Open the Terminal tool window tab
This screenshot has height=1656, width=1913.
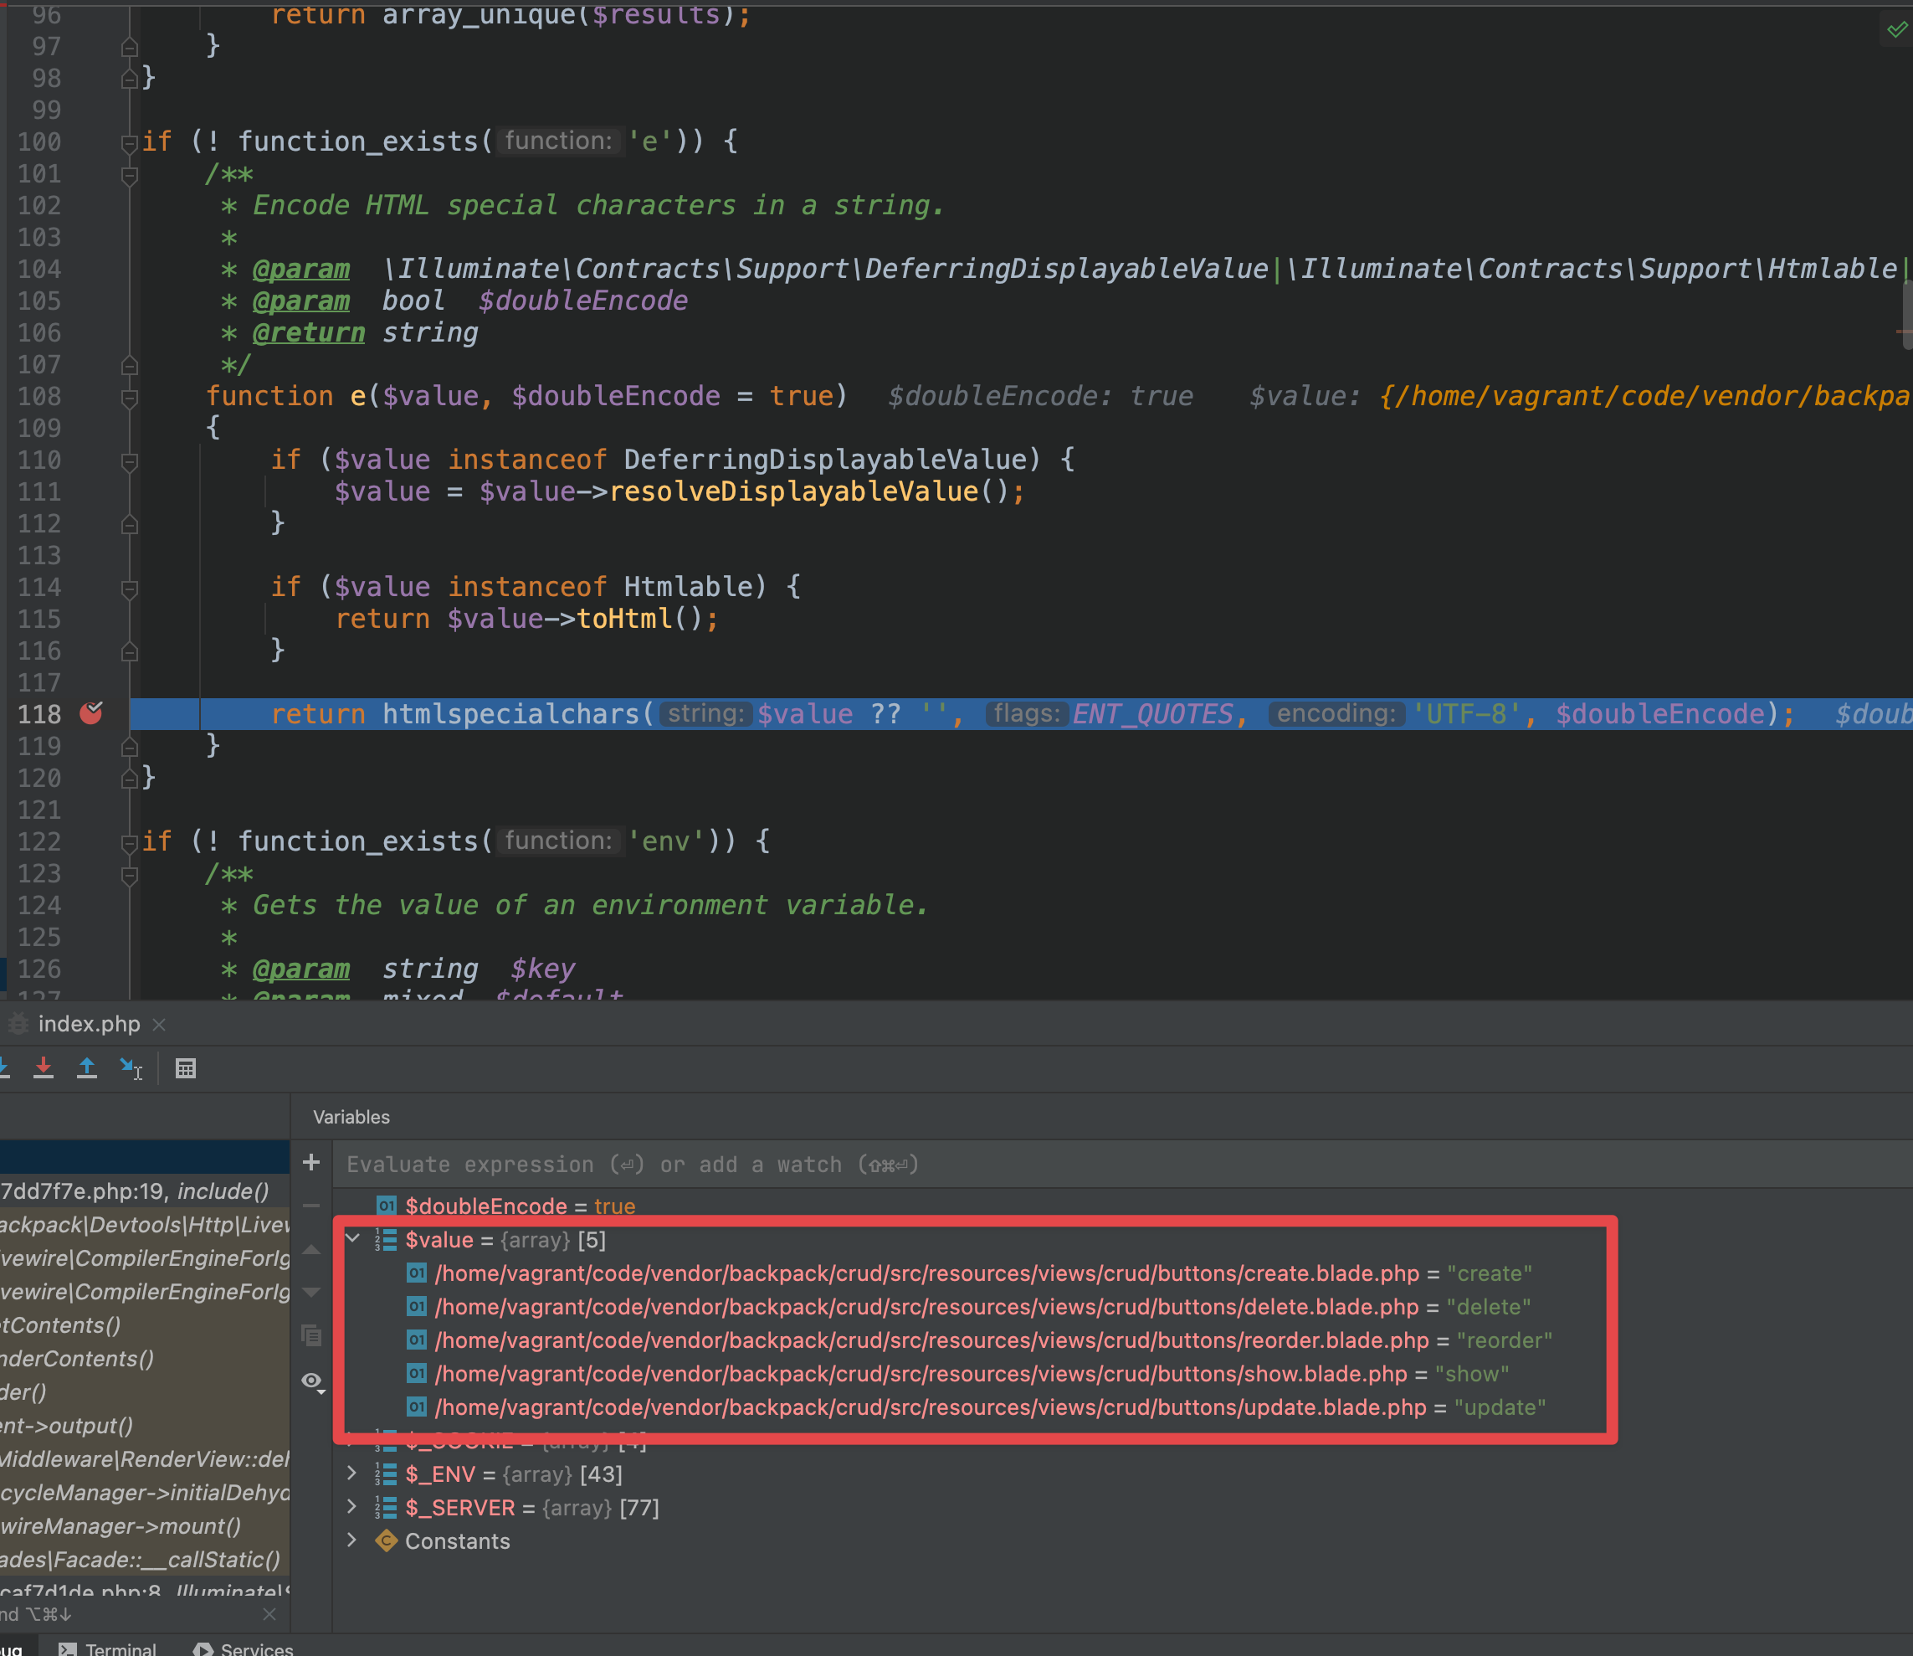(x=108, y=1648)
